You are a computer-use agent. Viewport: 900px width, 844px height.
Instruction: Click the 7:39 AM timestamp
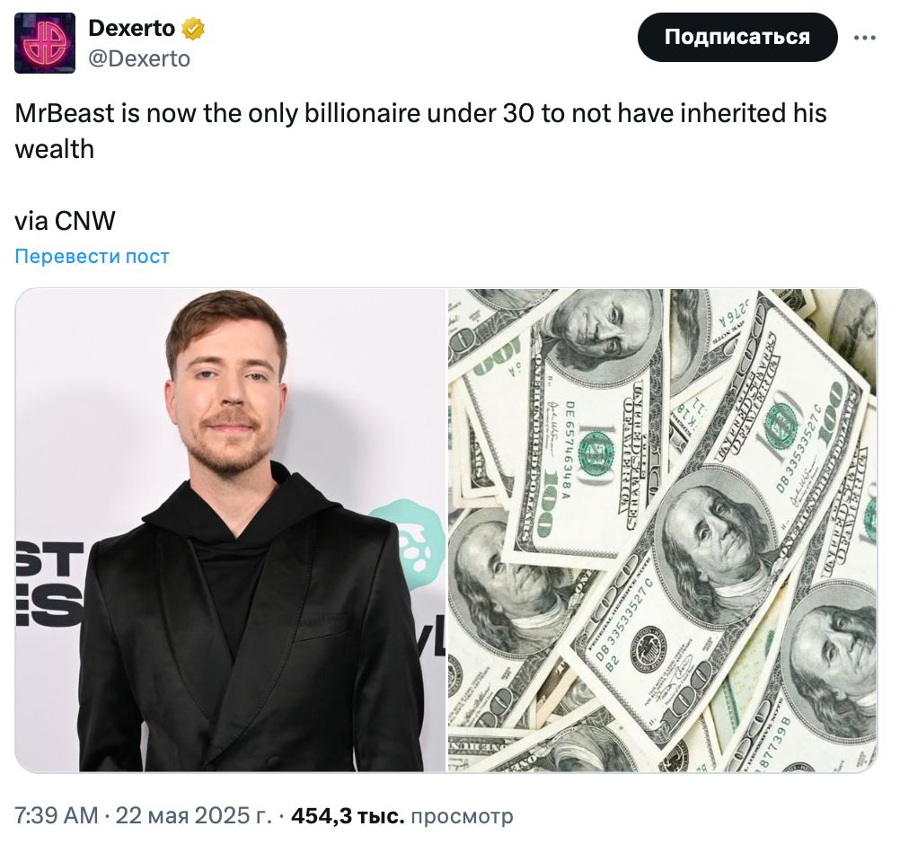(57, 815)
